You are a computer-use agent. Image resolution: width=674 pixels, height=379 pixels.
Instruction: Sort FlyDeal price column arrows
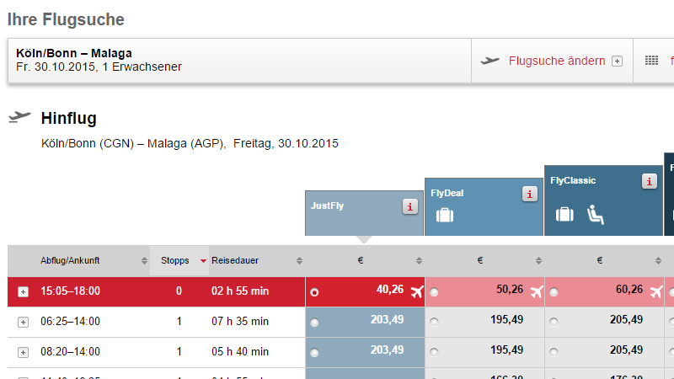[x=538, y=261]
